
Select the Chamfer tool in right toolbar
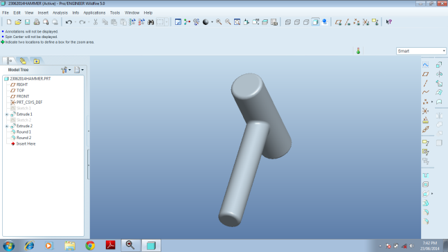[x=426, y=221]
